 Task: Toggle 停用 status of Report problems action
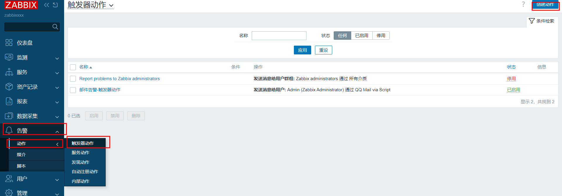coord(511,79)
